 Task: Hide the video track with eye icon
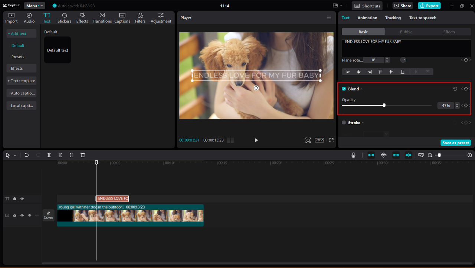[22, 215]
